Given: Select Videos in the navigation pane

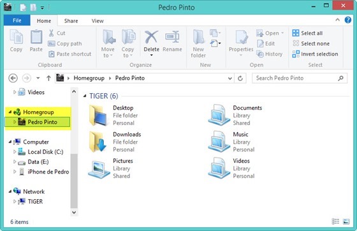Looking at the screenshot, I should coord(36,92).
